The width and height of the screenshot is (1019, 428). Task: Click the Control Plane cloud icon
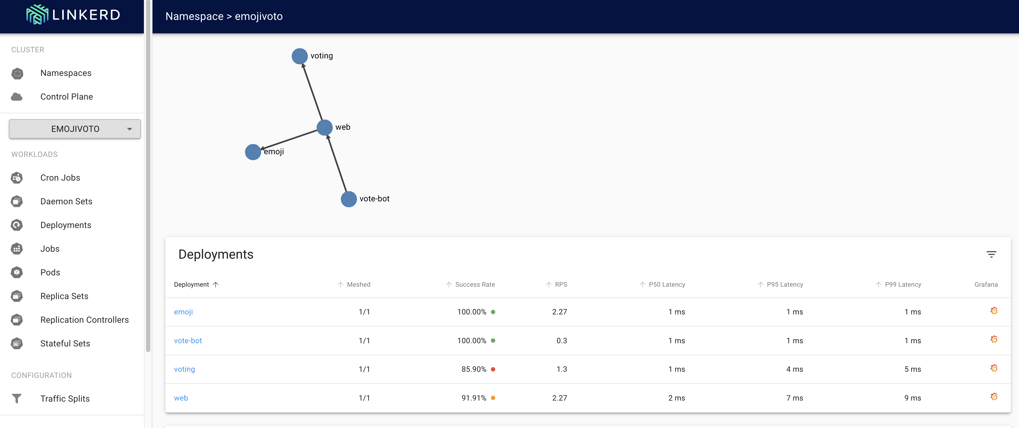click(x=17, y=97)
